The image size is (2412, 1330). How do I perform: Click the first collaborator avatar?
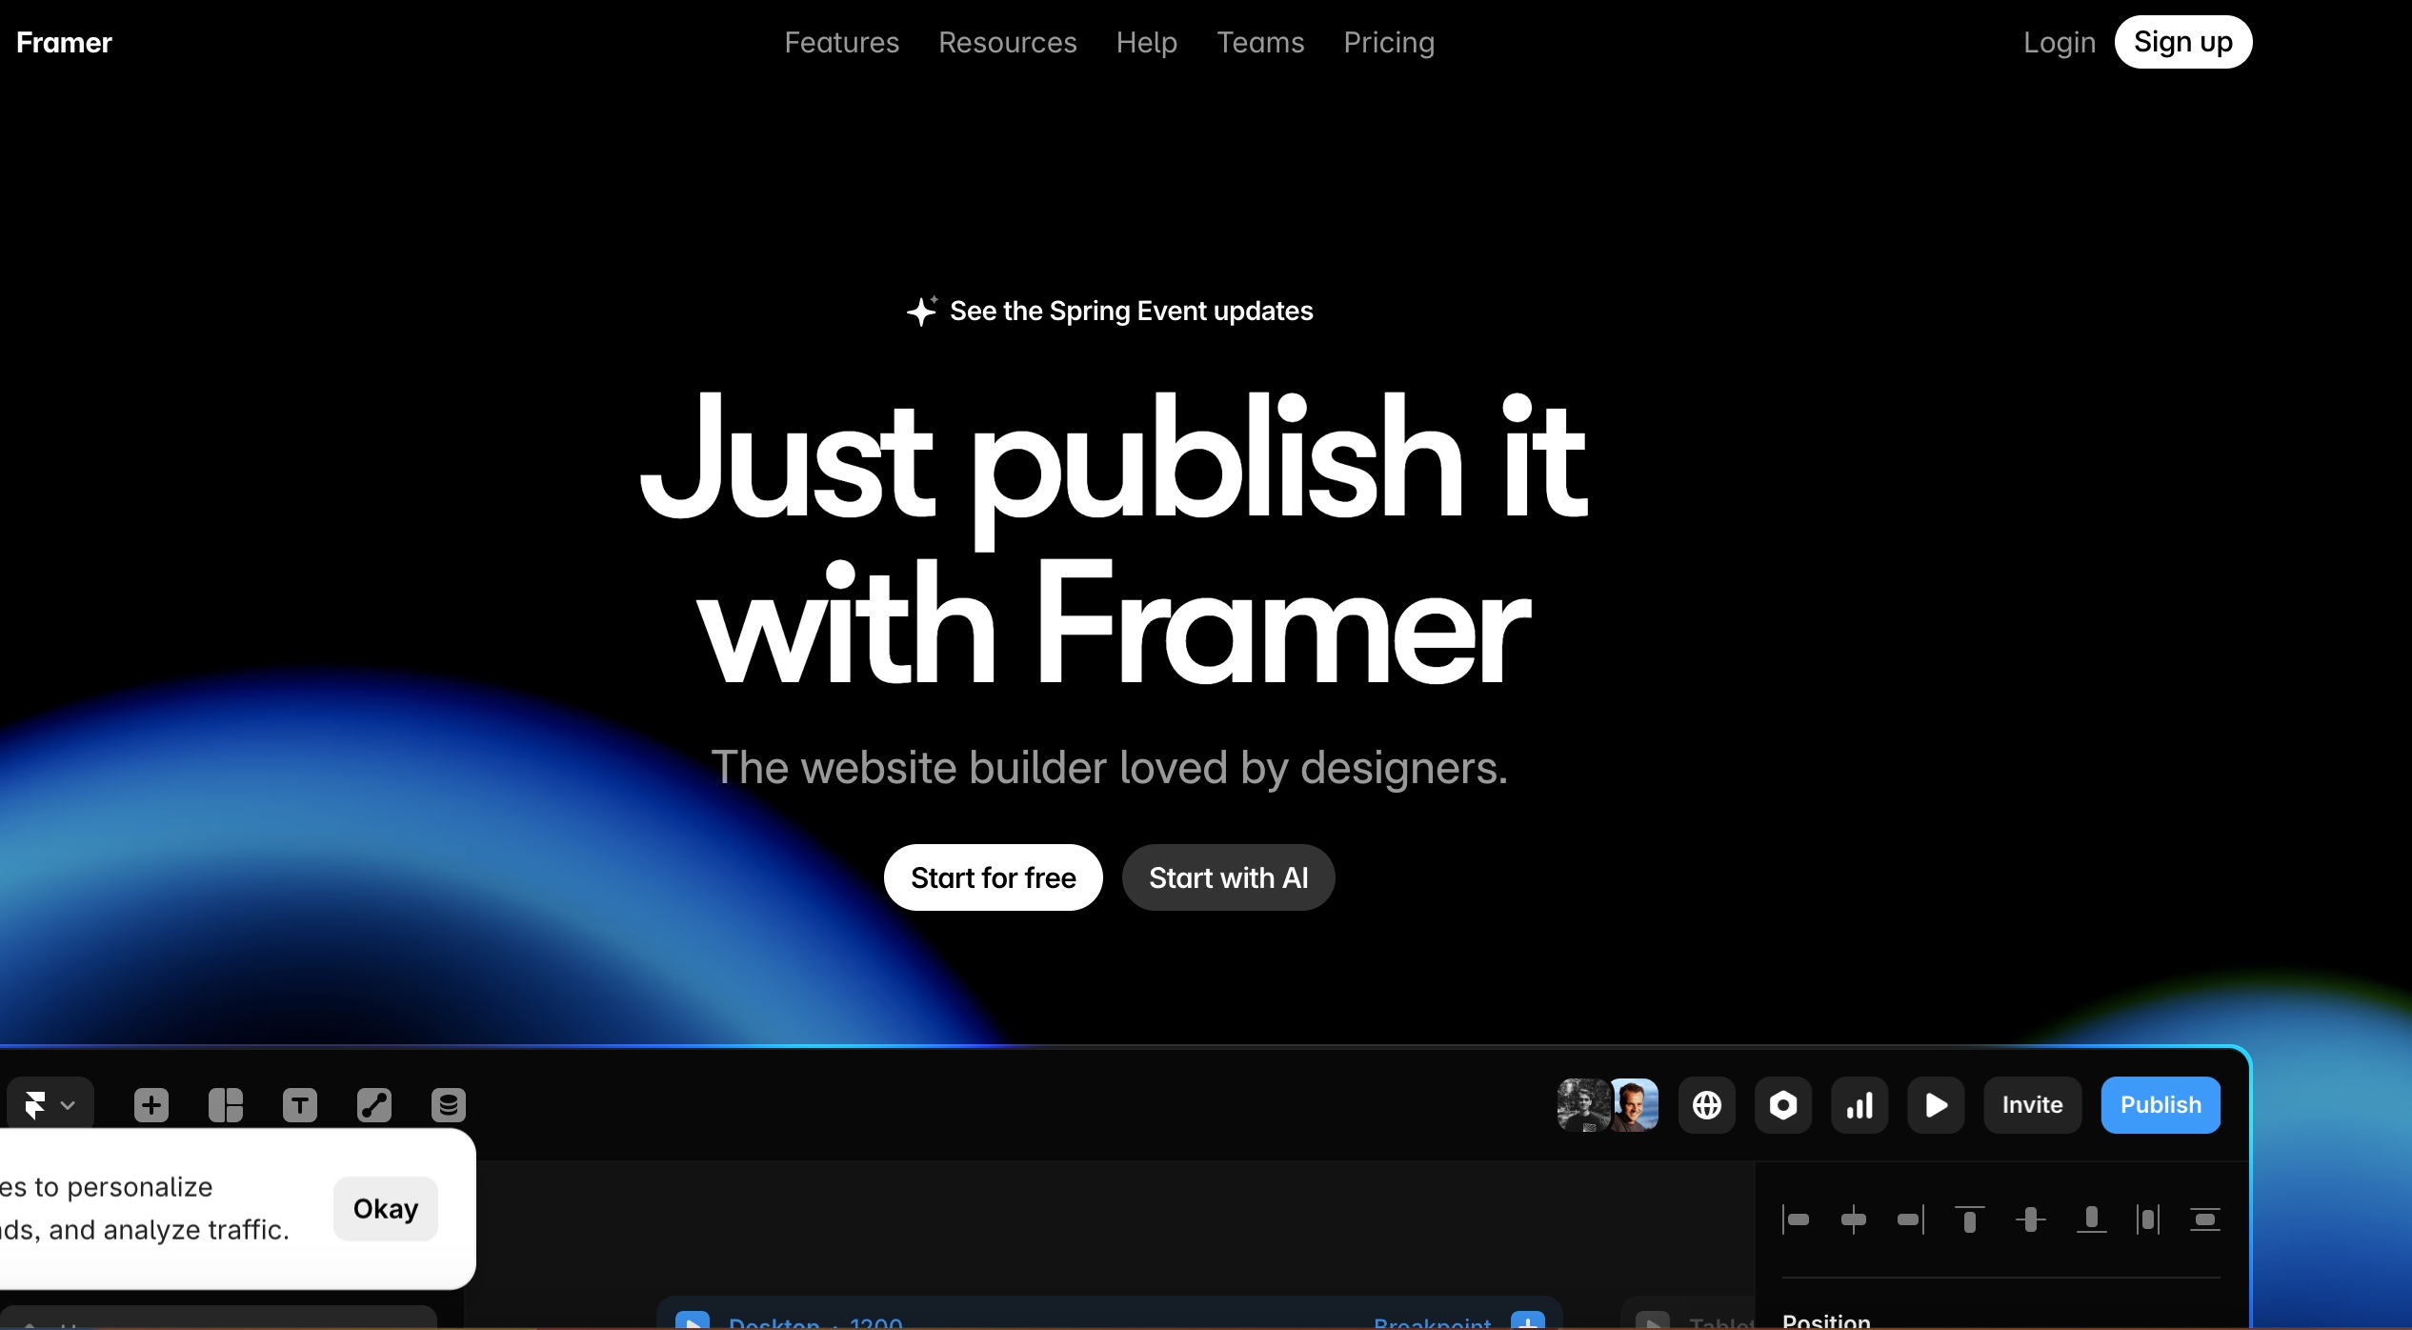(x=1582, y=1105)
